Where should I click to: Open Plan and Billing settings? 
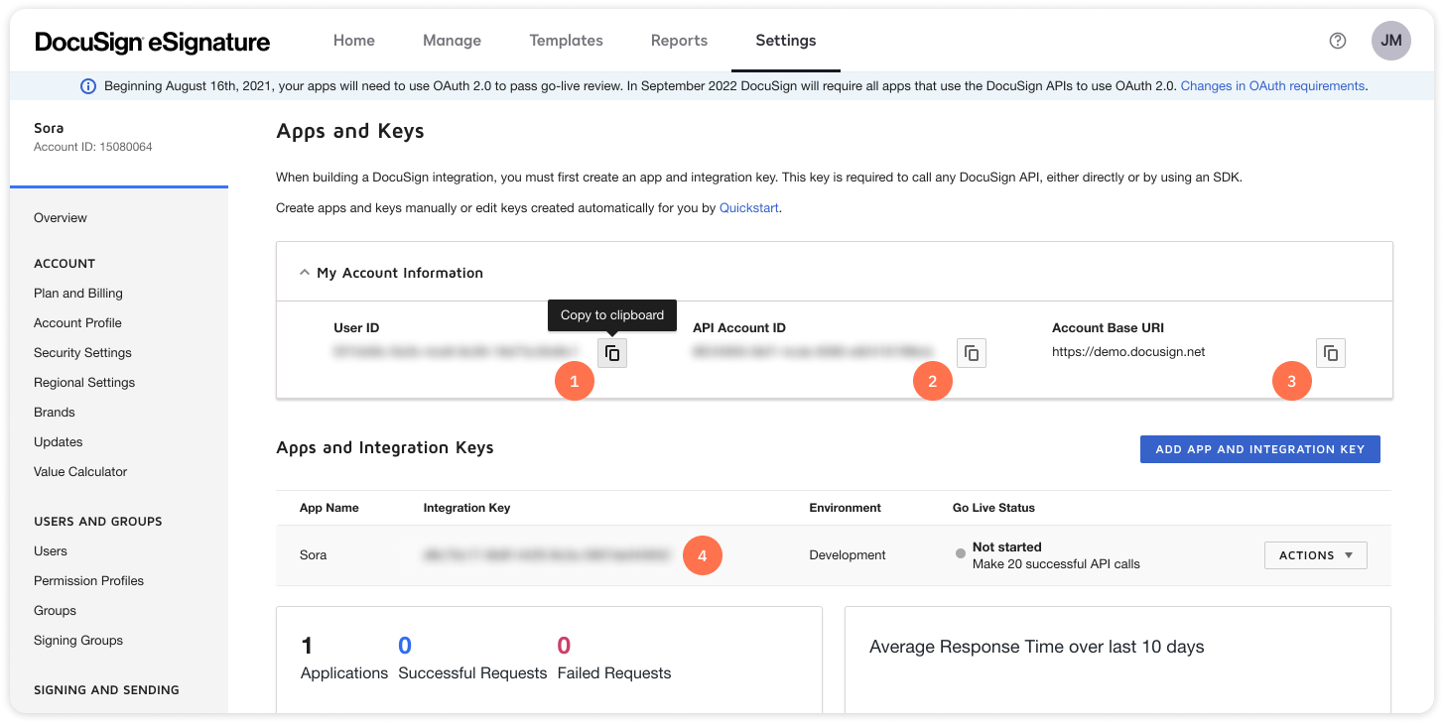[78, 294]
